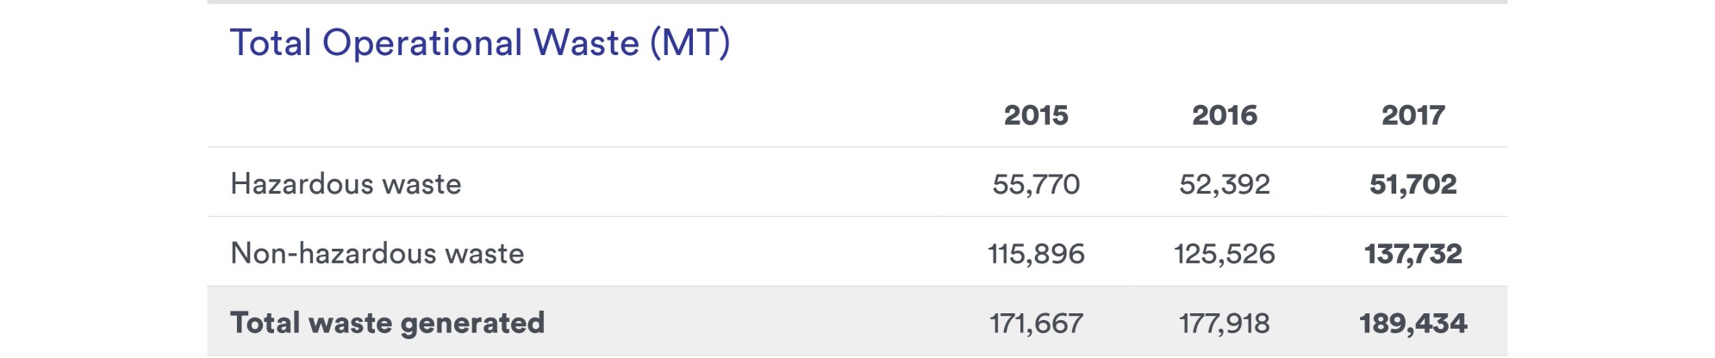Click the Hazardous waste row label
This screenshot has width=1715, height=358.
coord(346,184)
